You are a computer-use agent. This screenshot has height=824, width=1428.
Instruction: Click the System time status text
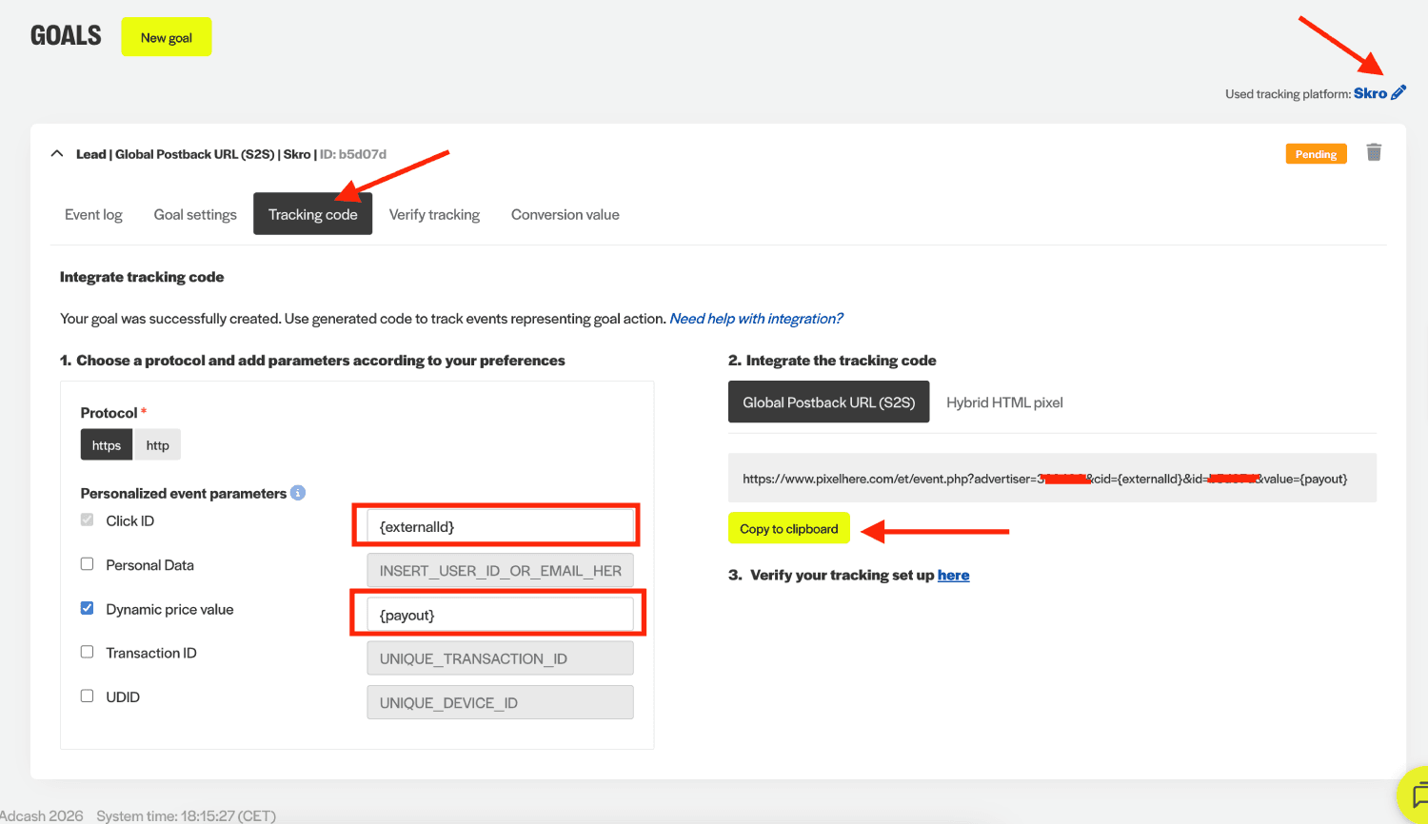click(x=186, y=815)
